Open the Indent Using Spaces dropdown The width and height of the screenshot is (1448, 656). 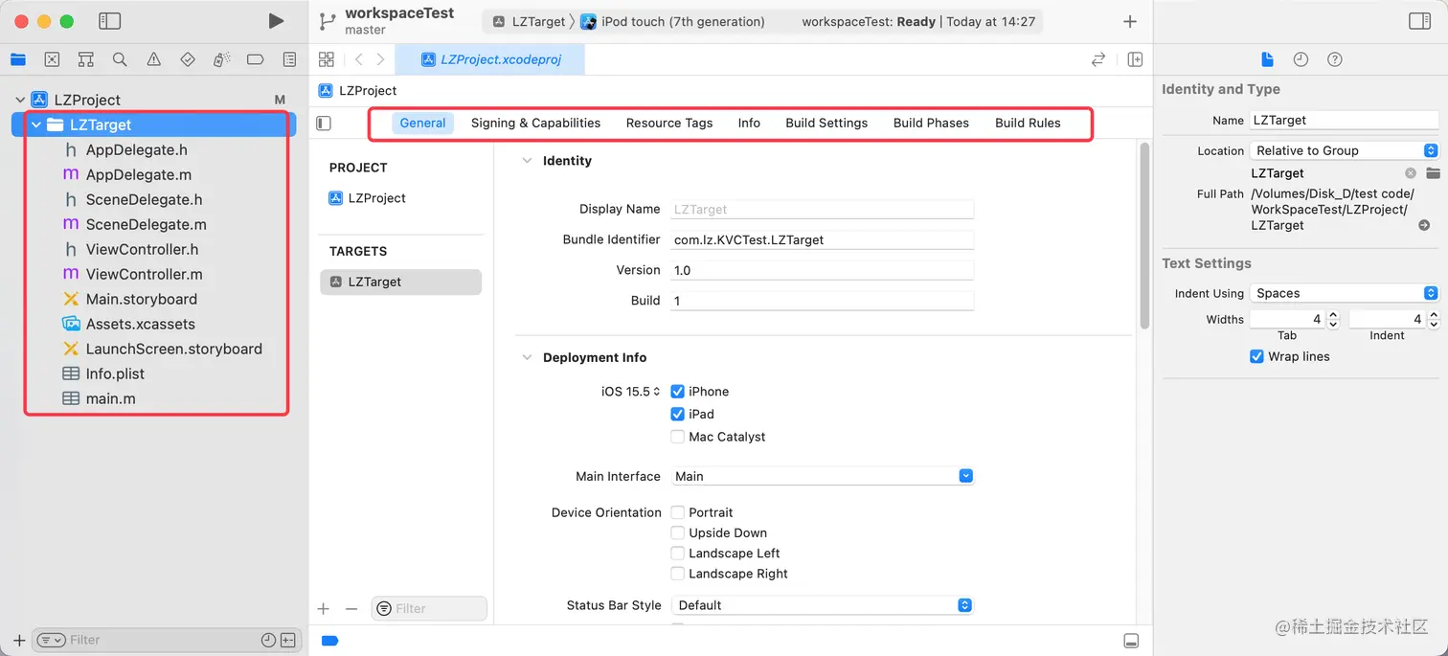[x=1345, y=293]
